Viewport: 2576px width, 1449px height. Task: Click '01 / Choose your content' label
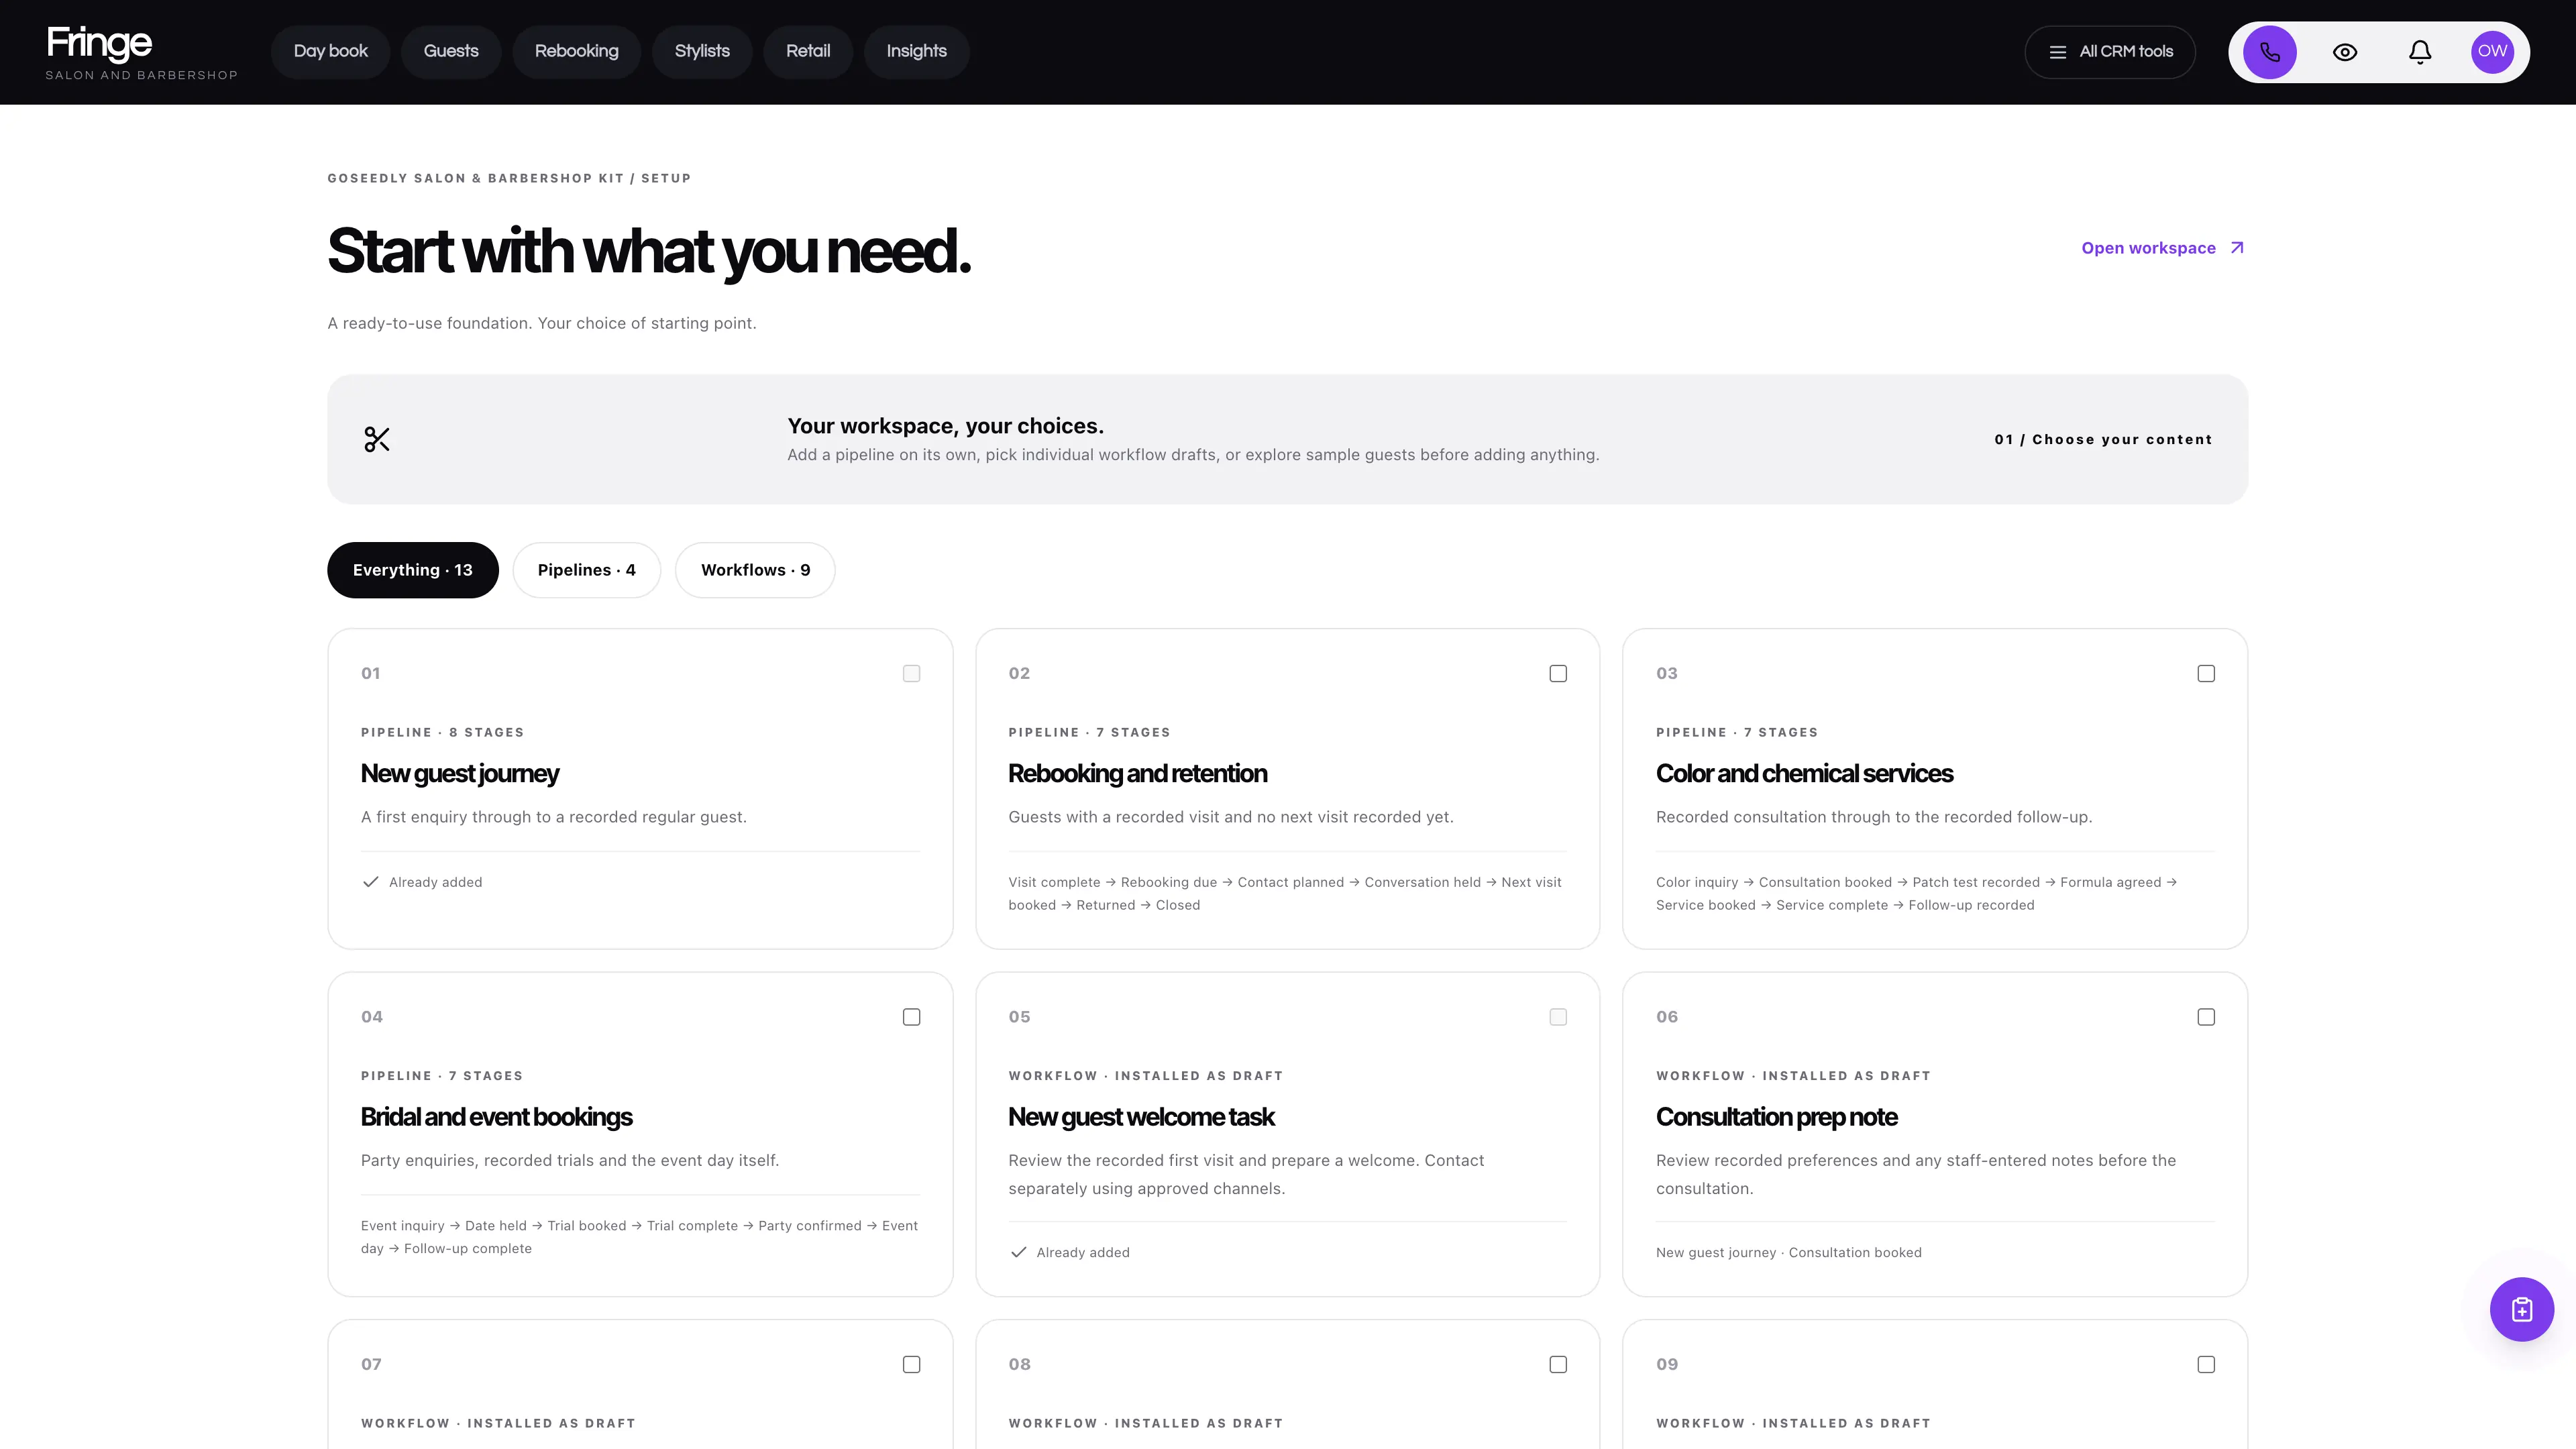[2103, 439]
